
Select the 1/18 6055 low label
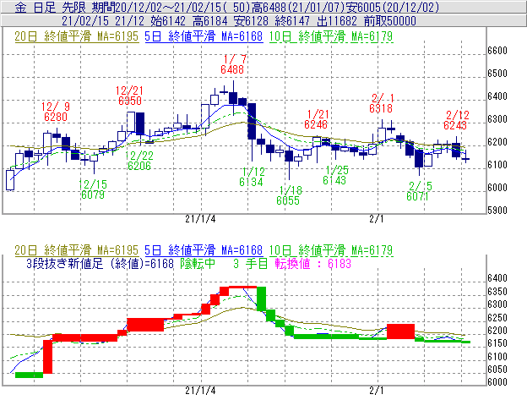tap(289, 195)
